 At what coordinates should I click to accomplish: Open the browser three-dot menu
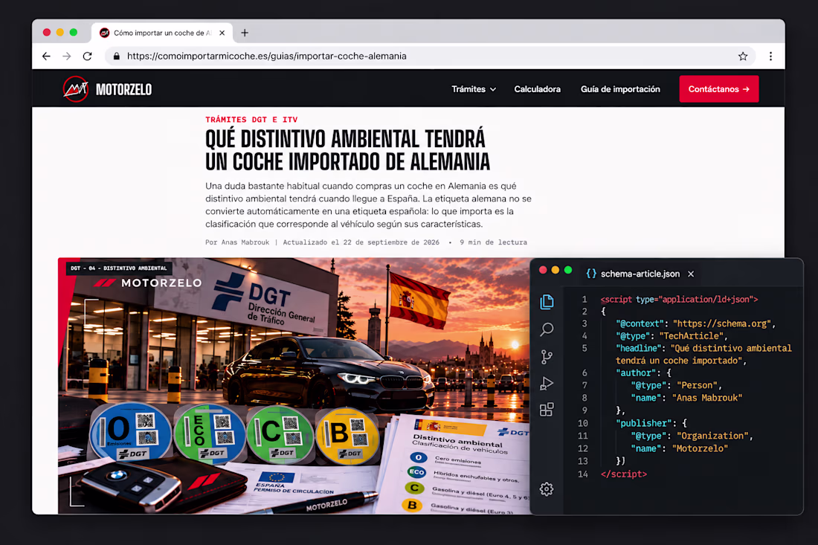click(770, 57)
